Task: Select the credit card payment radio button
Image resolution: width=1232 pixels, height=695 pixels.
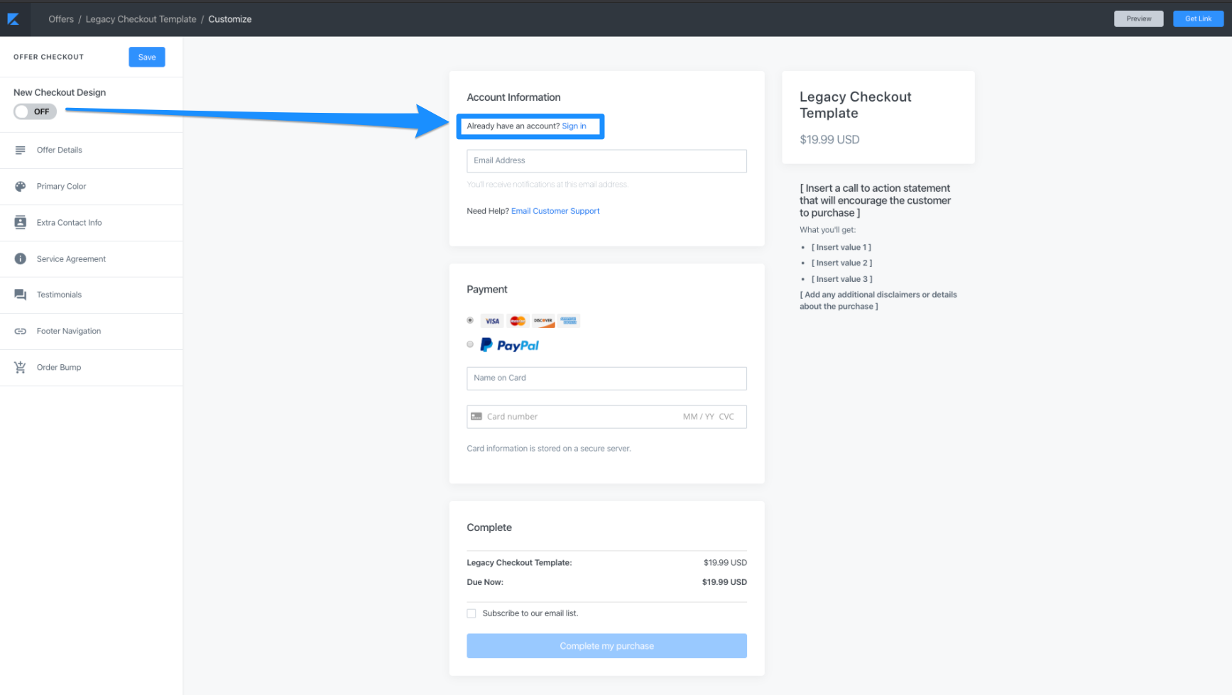Action: [x=470, y=320]
